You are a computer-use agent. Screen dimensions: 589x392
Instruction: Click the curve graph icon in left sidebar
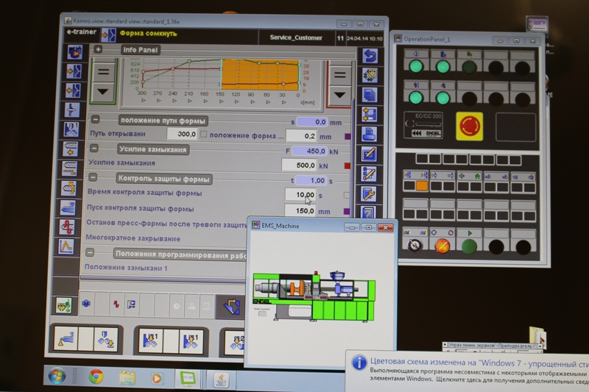click(x=68, y=246)
